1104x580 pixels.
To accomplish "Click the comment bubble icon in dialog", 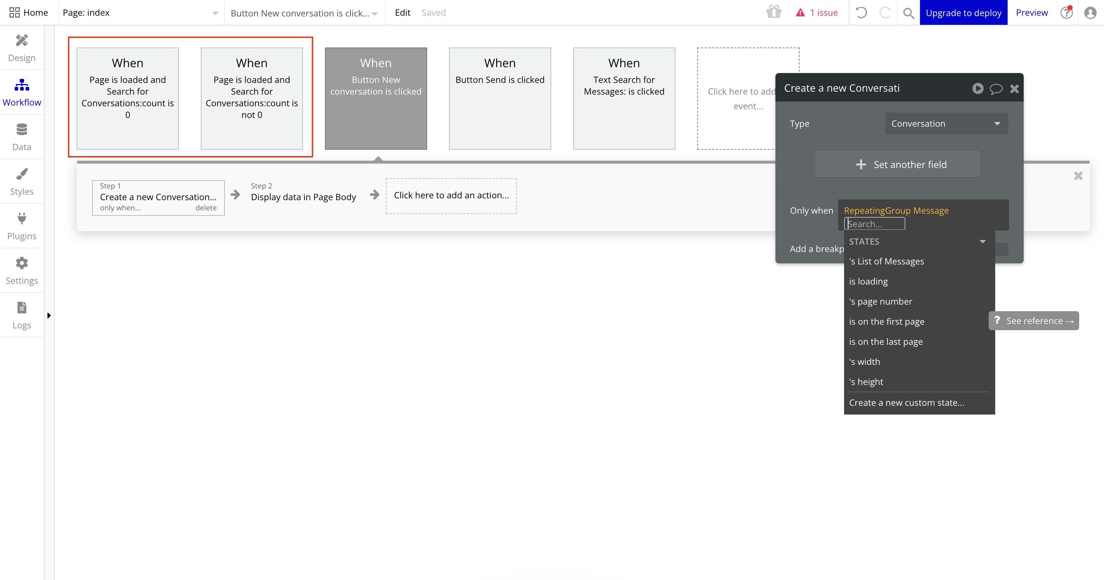I will pos(996,88).
